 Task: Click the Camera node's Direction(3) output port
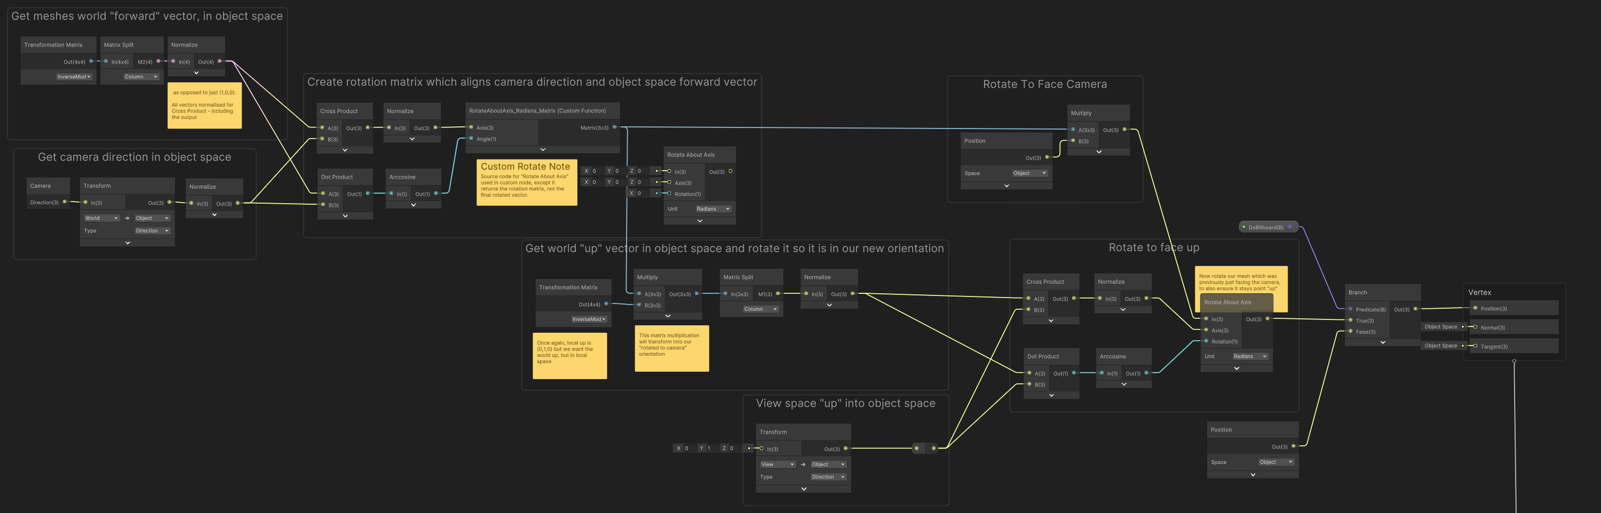click(65, 202)
